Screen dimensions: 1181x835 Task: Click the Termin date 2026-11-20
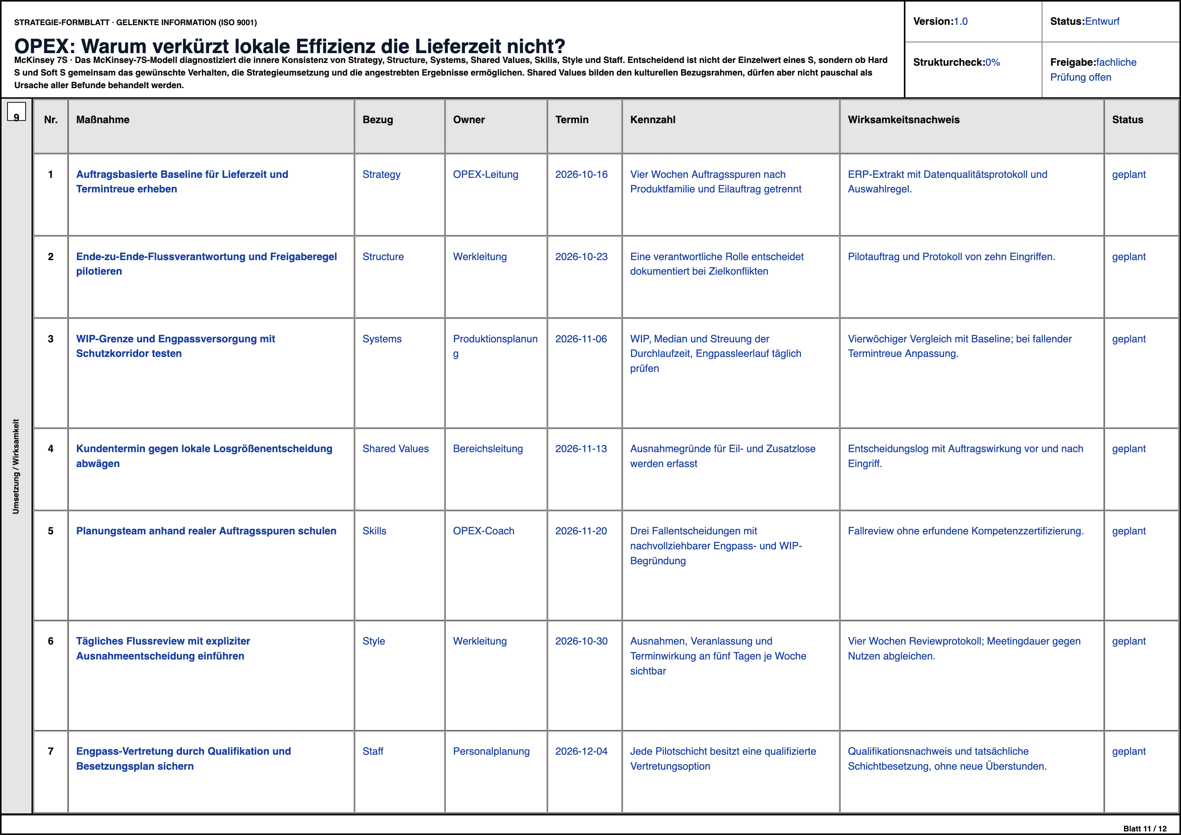pos(581,530)
